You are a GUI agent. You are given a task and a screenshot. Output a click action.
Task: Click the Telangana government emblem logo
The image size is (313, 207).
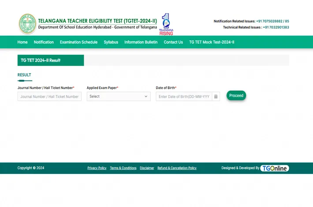coord(27,24)
